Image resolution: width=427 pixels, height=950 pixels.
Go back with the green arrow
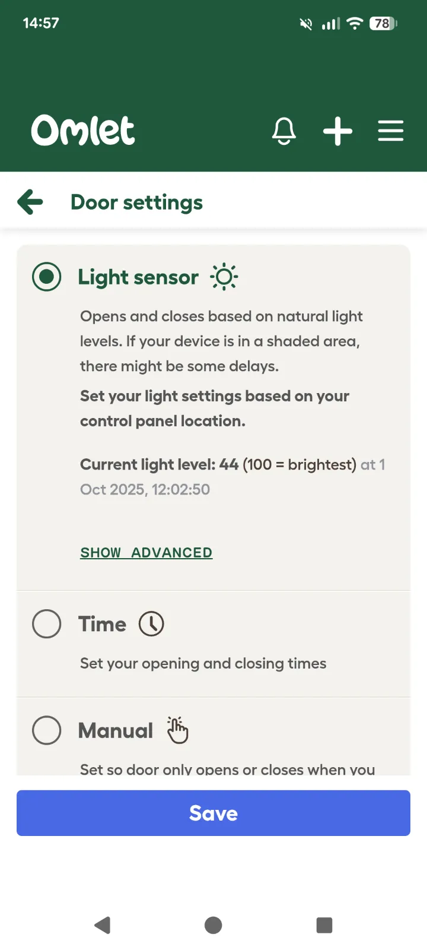pos(30,202)
